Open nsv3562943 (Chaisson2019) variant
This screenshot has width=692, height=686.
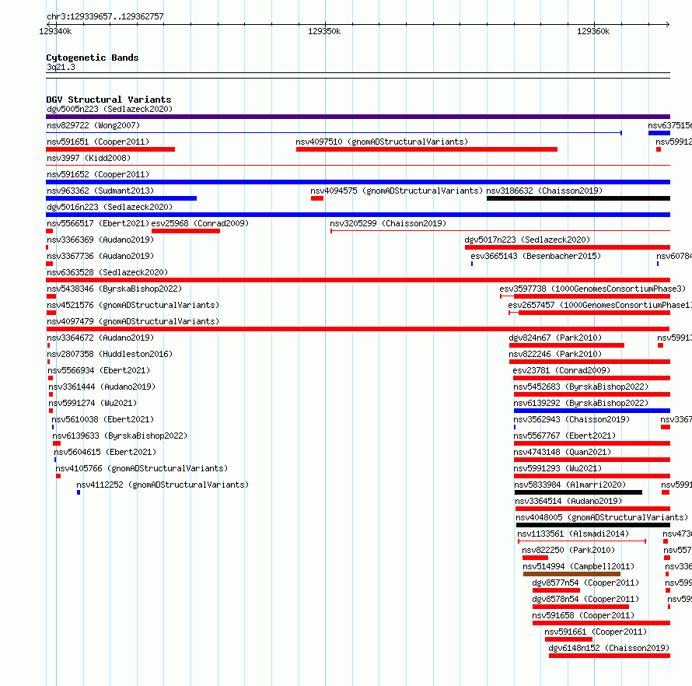[x=571, y=419]
